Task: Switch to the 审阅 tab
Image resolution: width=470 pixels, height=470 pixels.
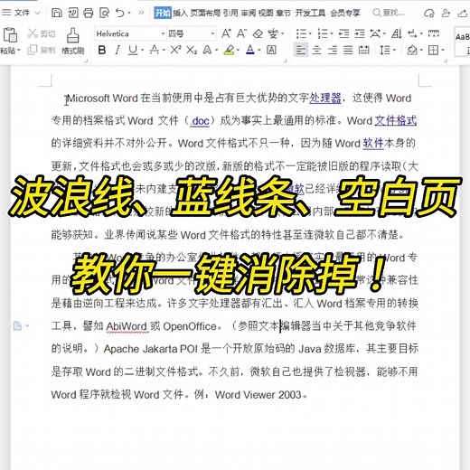Action: point(249,13)
